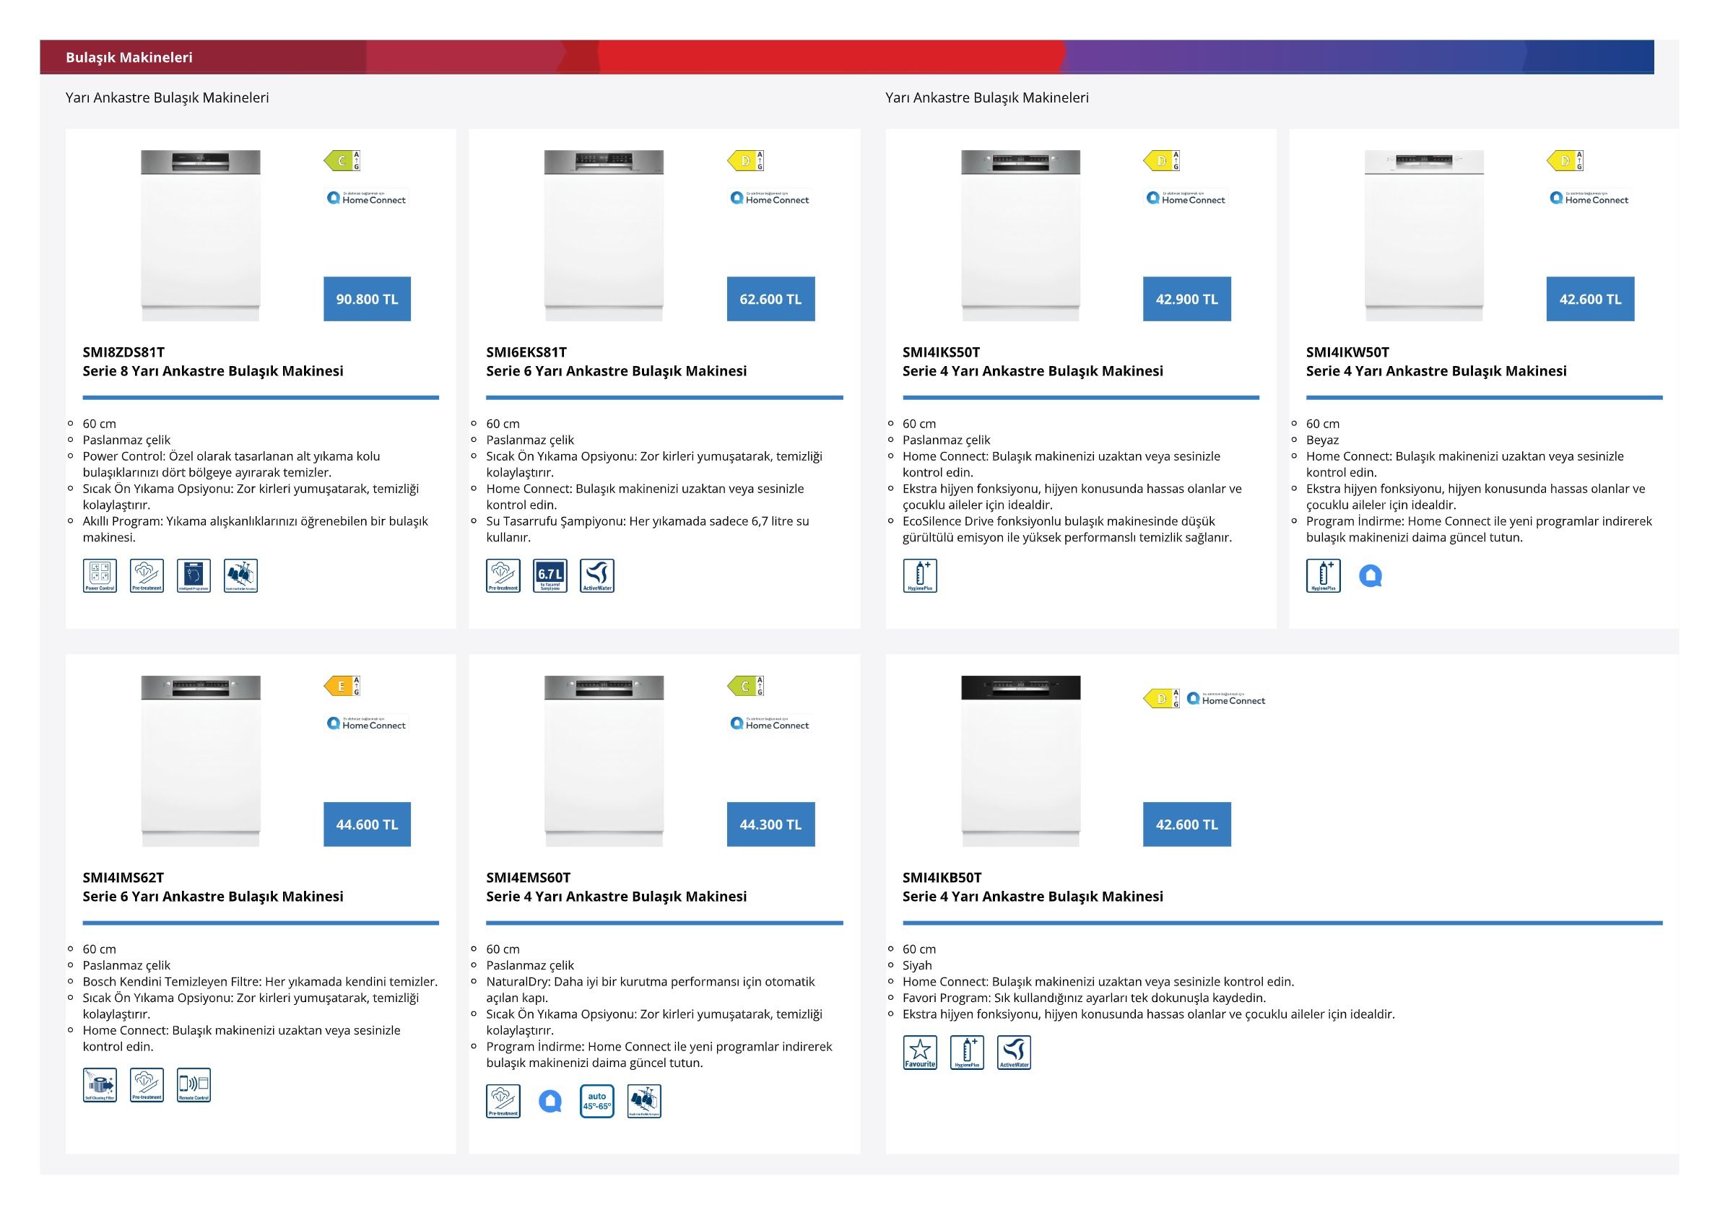Select energy class D label for SMI4IKW50T

coord(1565,161)
